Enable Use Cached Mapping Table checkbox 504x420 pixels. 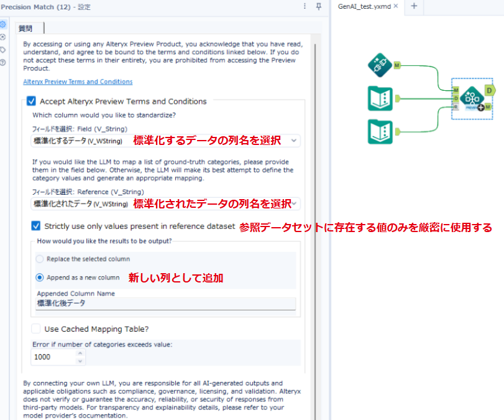36,329
